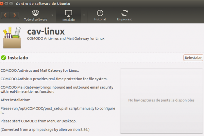Click the green Instalado checkmark icon
This screenshot has height=136, width=204.
click(x=3, y=58)
